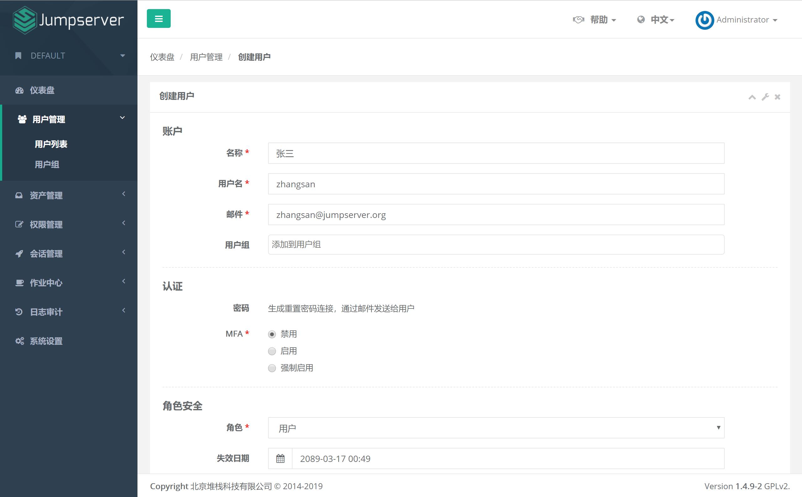Click the Administrator avatar icon
The image size is (802, 497).
704,20
